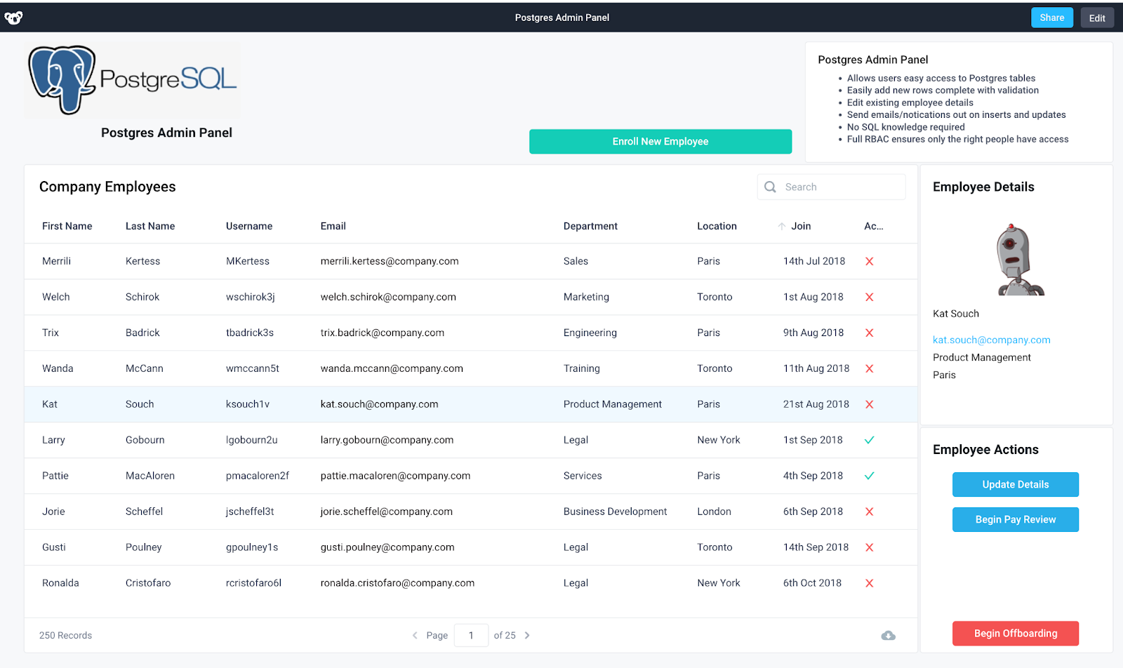Click the Retool koala icon in the top bar

pyautogui.click(x=13, y=17)
